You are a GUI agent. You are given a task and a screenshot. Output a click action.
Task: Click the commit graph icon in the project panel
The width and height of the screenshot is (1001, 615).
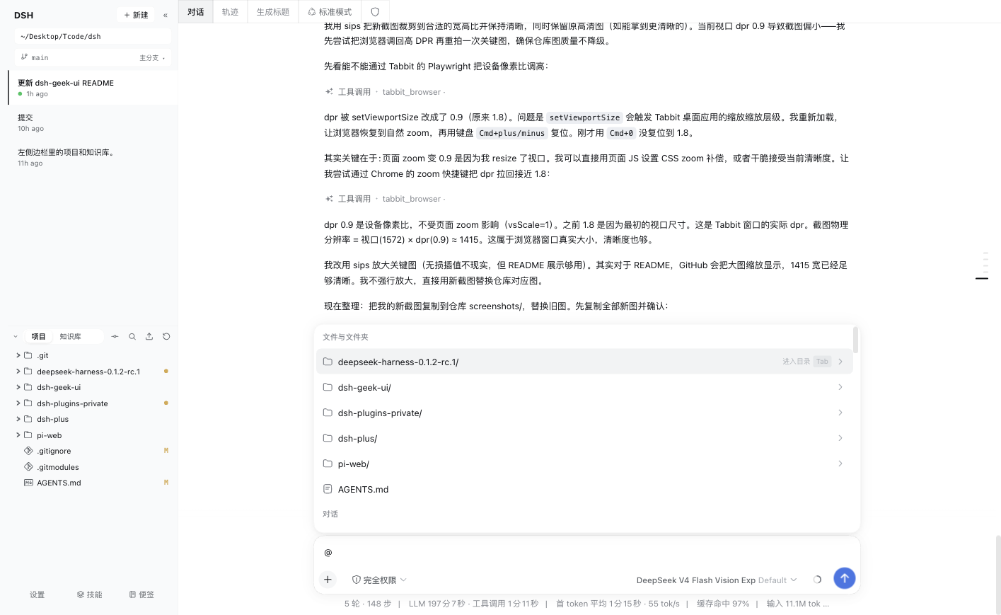click(x=115, y=337)
